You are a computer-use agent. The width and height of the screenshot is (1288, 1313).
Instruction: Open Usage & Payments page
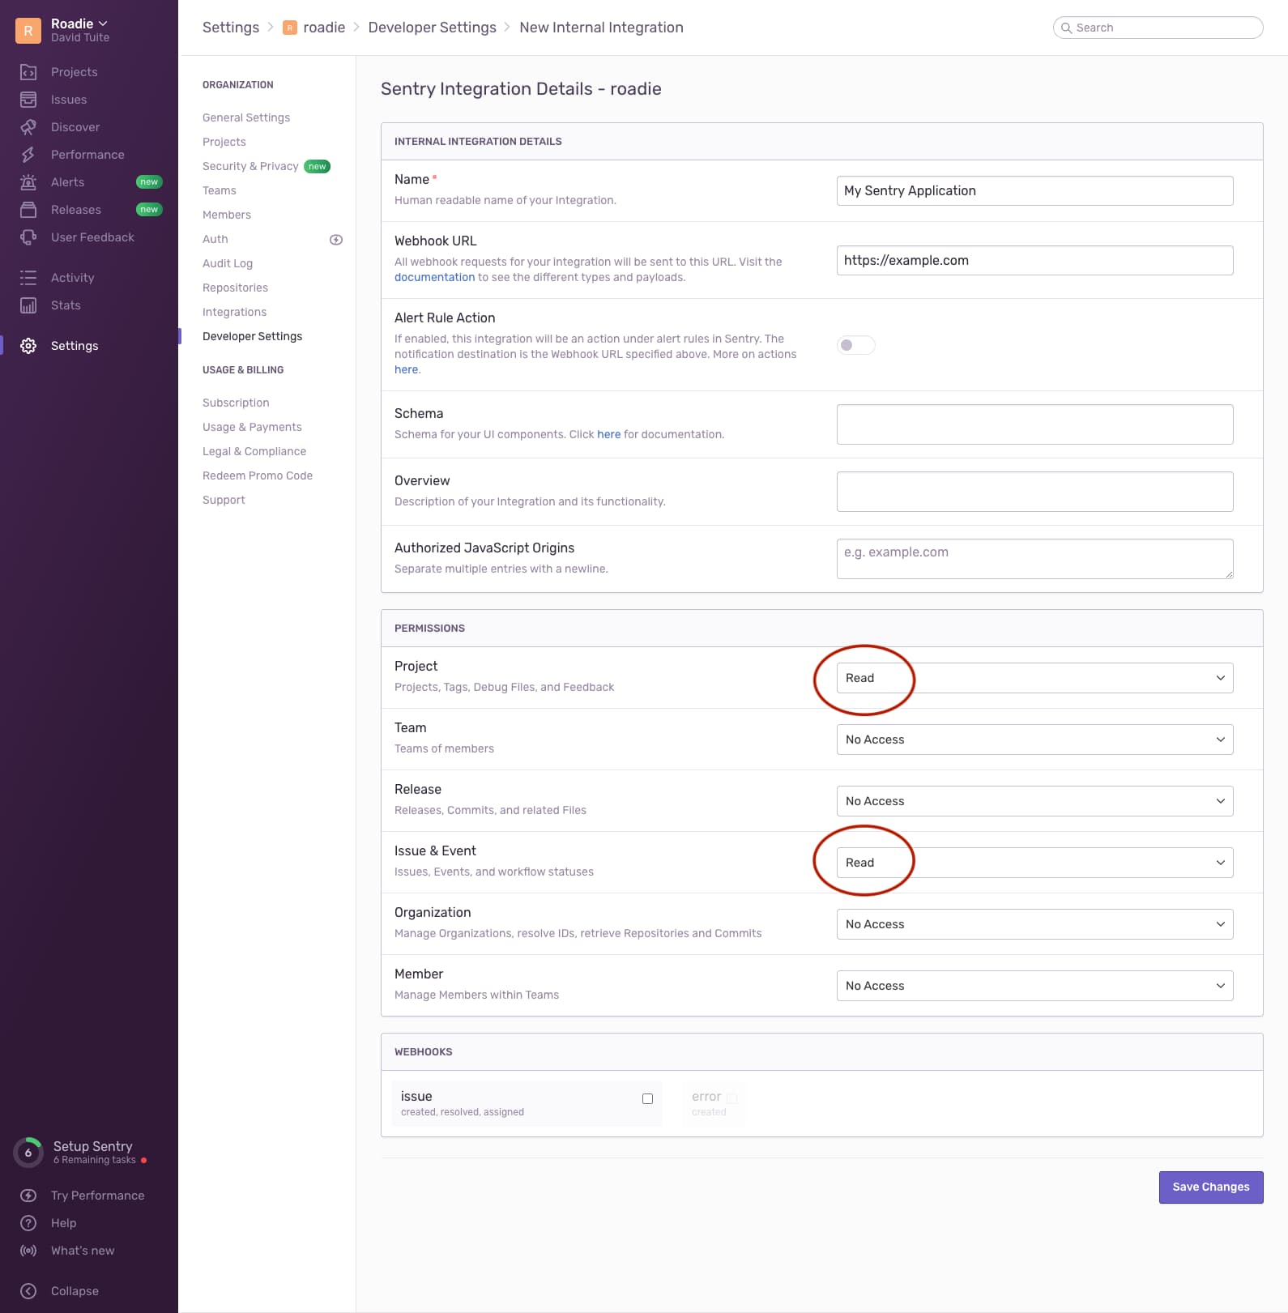tap(252, 427)
